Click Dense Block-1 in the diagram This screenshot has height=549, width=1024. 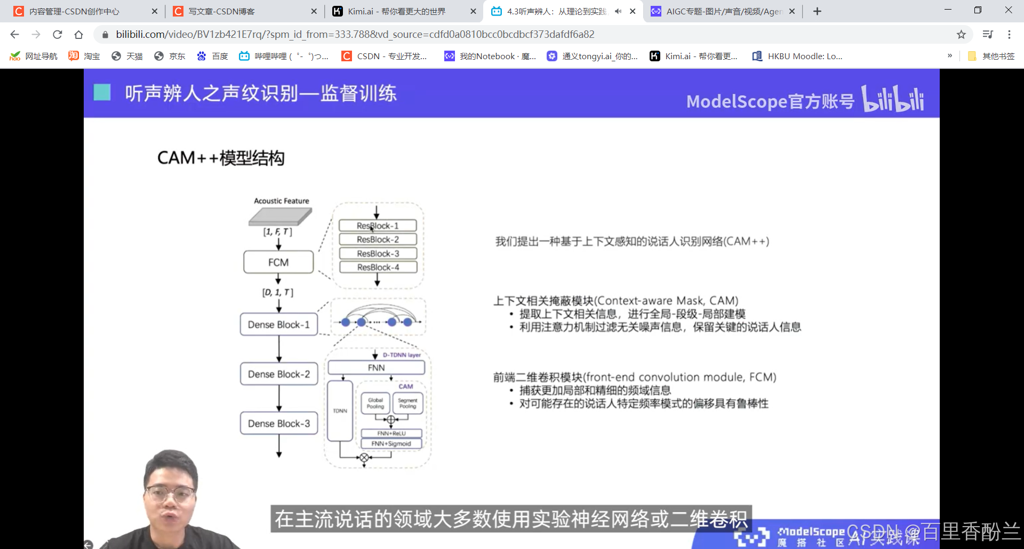(x=278, y=325)
